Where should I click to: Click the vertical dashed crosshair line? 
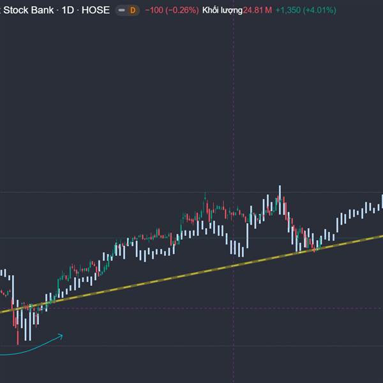point(233,128)
